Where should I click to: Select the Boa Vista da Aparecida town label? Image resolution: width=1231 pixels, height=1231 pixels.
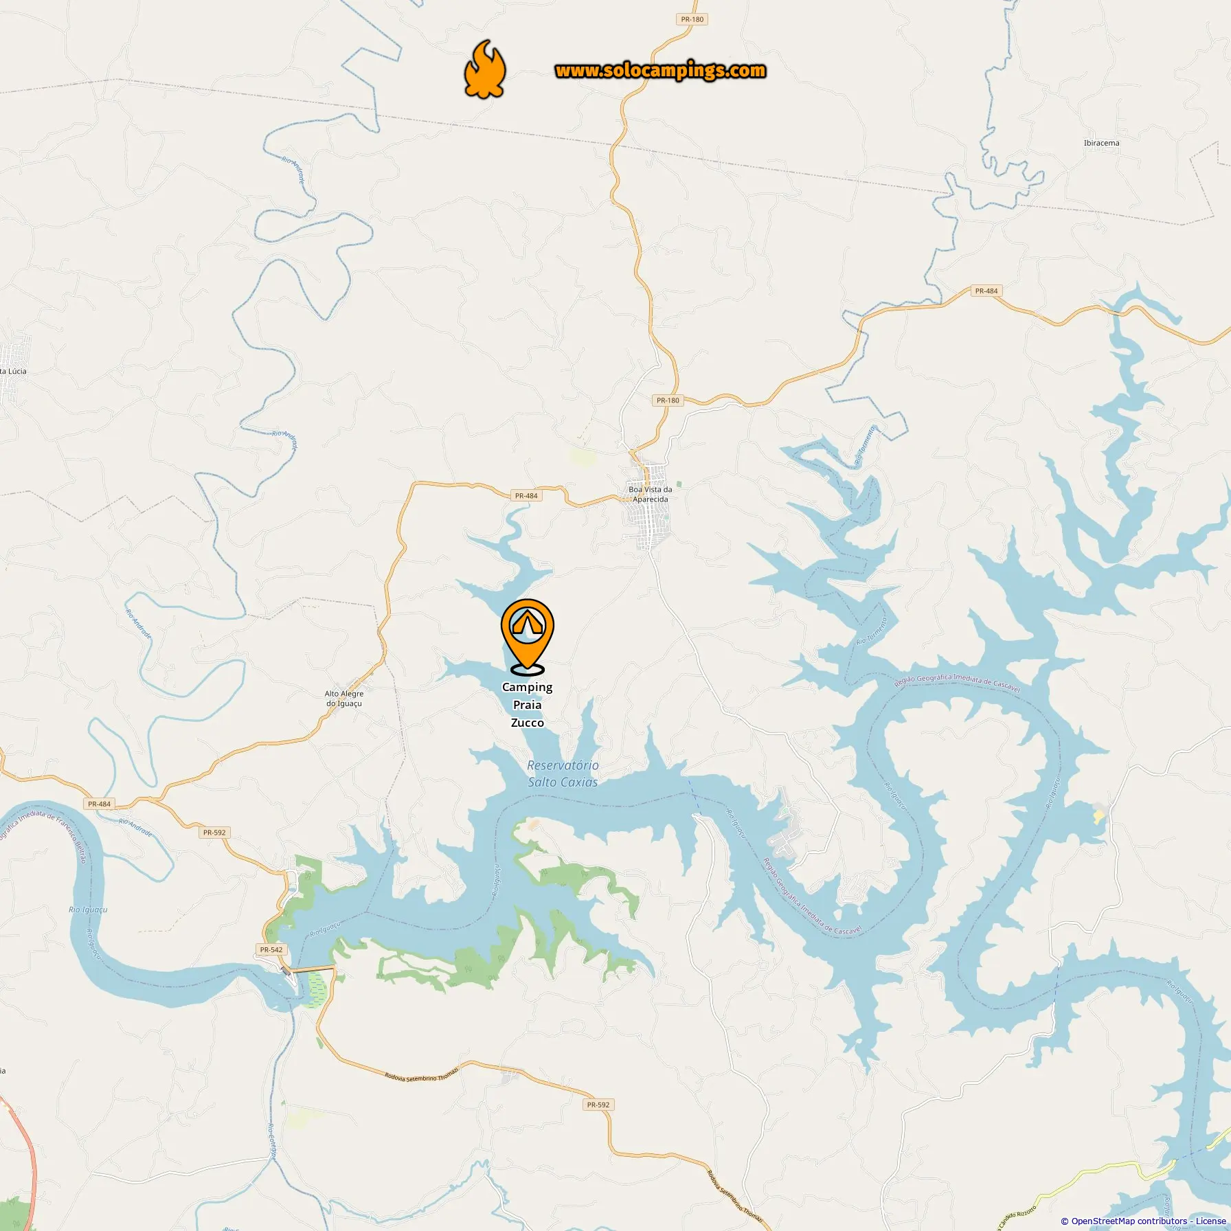click(650, 494)
